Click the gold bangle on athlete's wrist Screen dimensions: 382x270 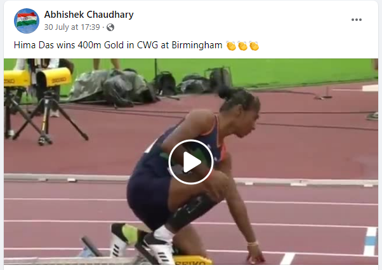pyautogui.click(x=253, y=243)
